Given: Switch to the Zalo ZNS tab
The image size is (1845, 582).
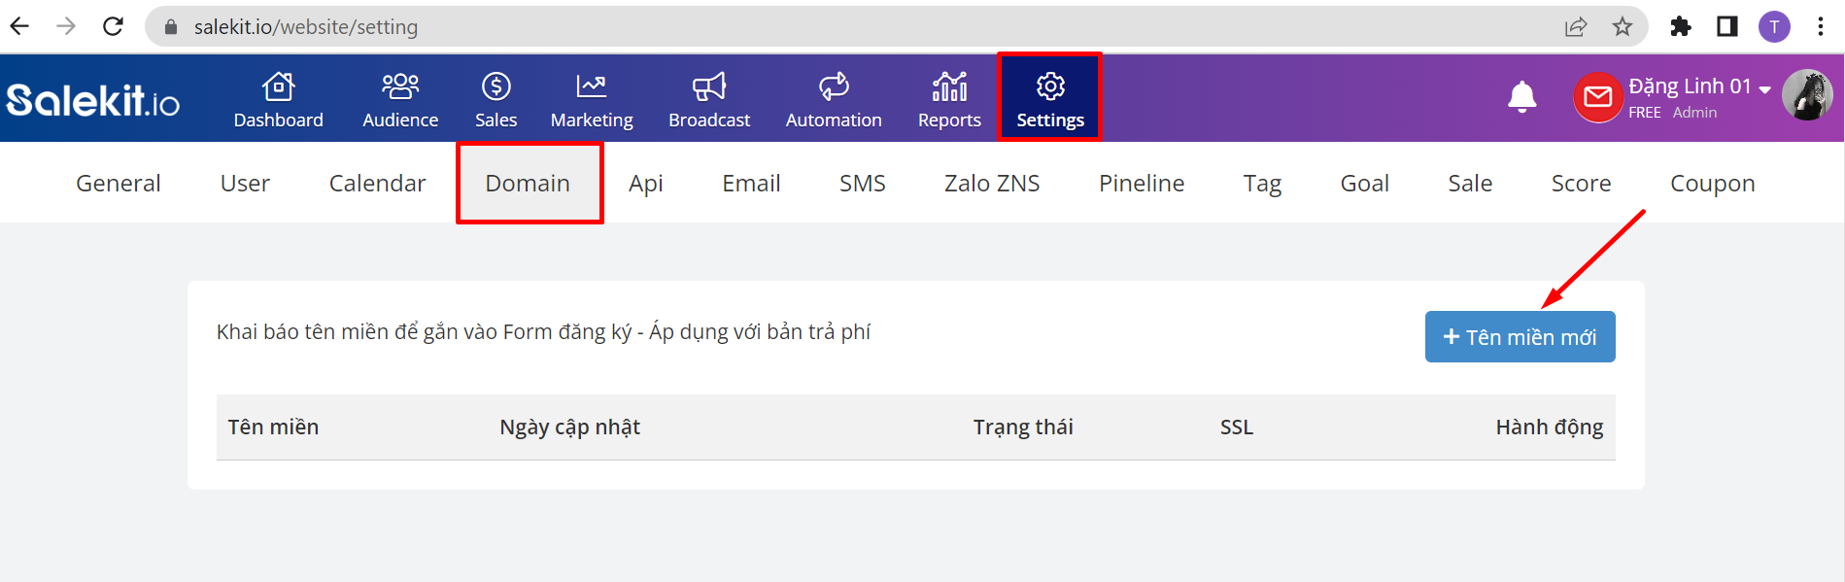Looking at the screenshot, I should click(x=992, y=183).
